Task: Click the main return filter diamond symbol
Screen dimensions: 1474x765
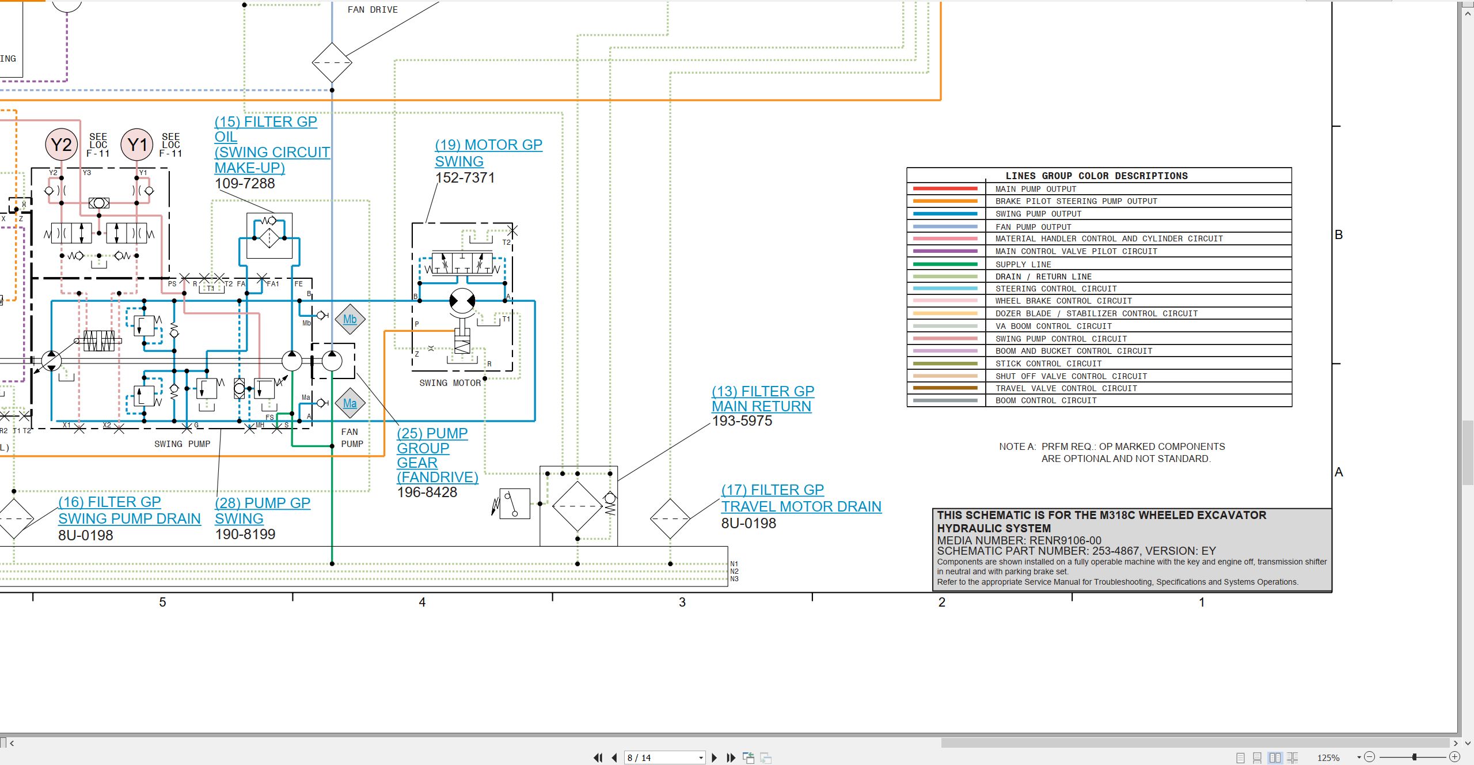Action: [x=578, y=506]
